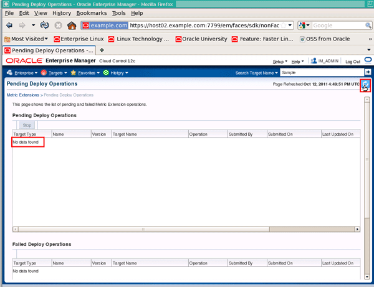Screen dimensions: 374x287
Task: Open the Setup menu
Action: coord(280,62)
